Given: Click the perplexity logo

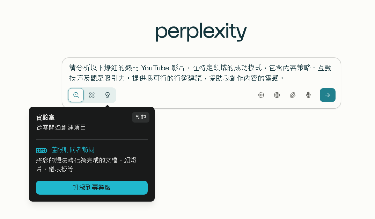Looking at the screenshot, I should tap(201, 32).
